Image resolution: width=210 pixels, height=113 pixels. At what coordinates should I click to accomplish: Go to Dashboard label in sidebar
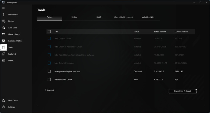point(13,14)
